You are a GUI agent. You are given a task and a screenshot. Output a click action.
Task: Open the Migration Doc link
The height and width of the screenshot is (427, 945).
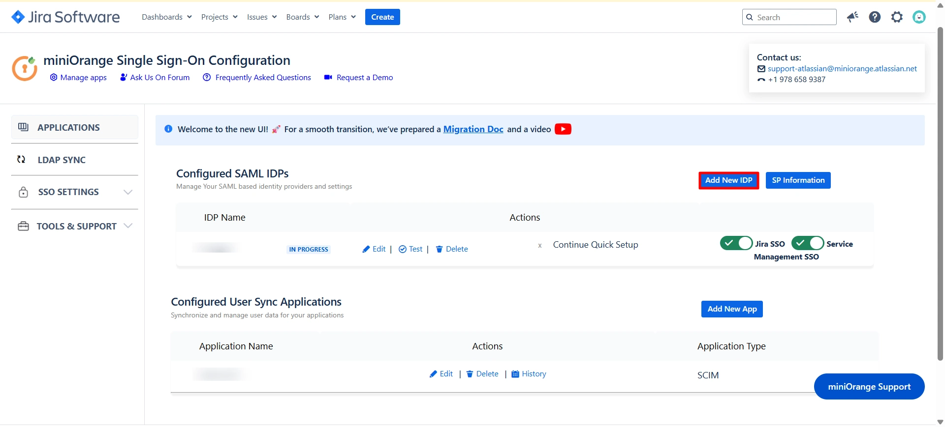pyautogui.click(x=473, y=129)
